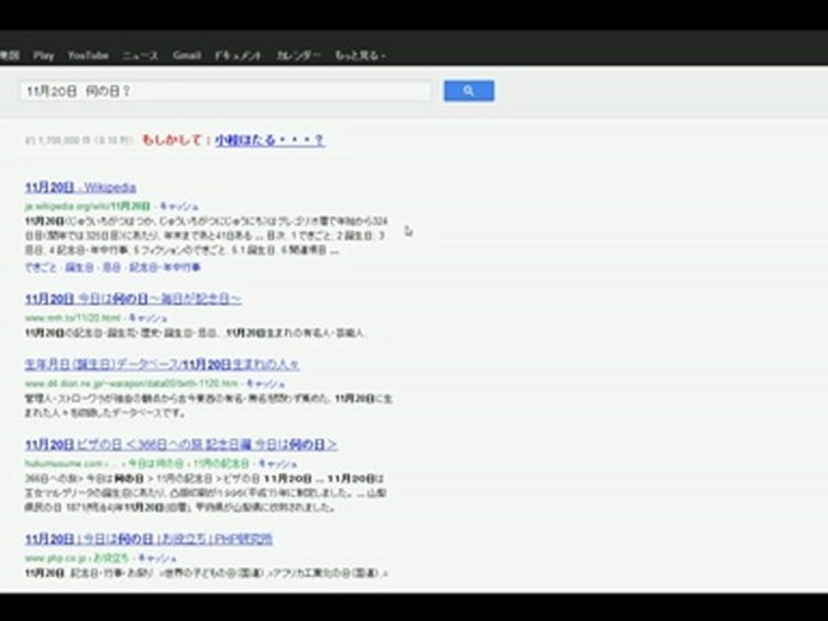Open Play in the top bar
The width and height of the screenshot is (828, 621).
pos(43,55)
